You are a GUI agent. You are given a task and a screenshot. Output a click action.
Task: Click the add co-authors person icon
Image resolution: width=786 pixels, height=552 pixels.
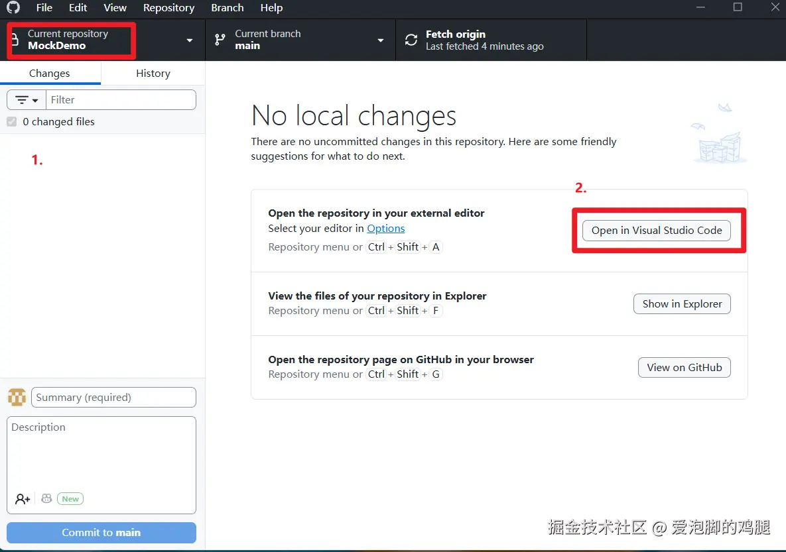[23, 499]
